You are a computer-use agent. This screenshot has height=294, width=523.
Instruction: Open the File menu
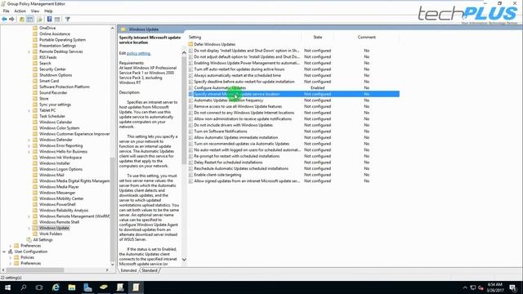pos(6,11)
